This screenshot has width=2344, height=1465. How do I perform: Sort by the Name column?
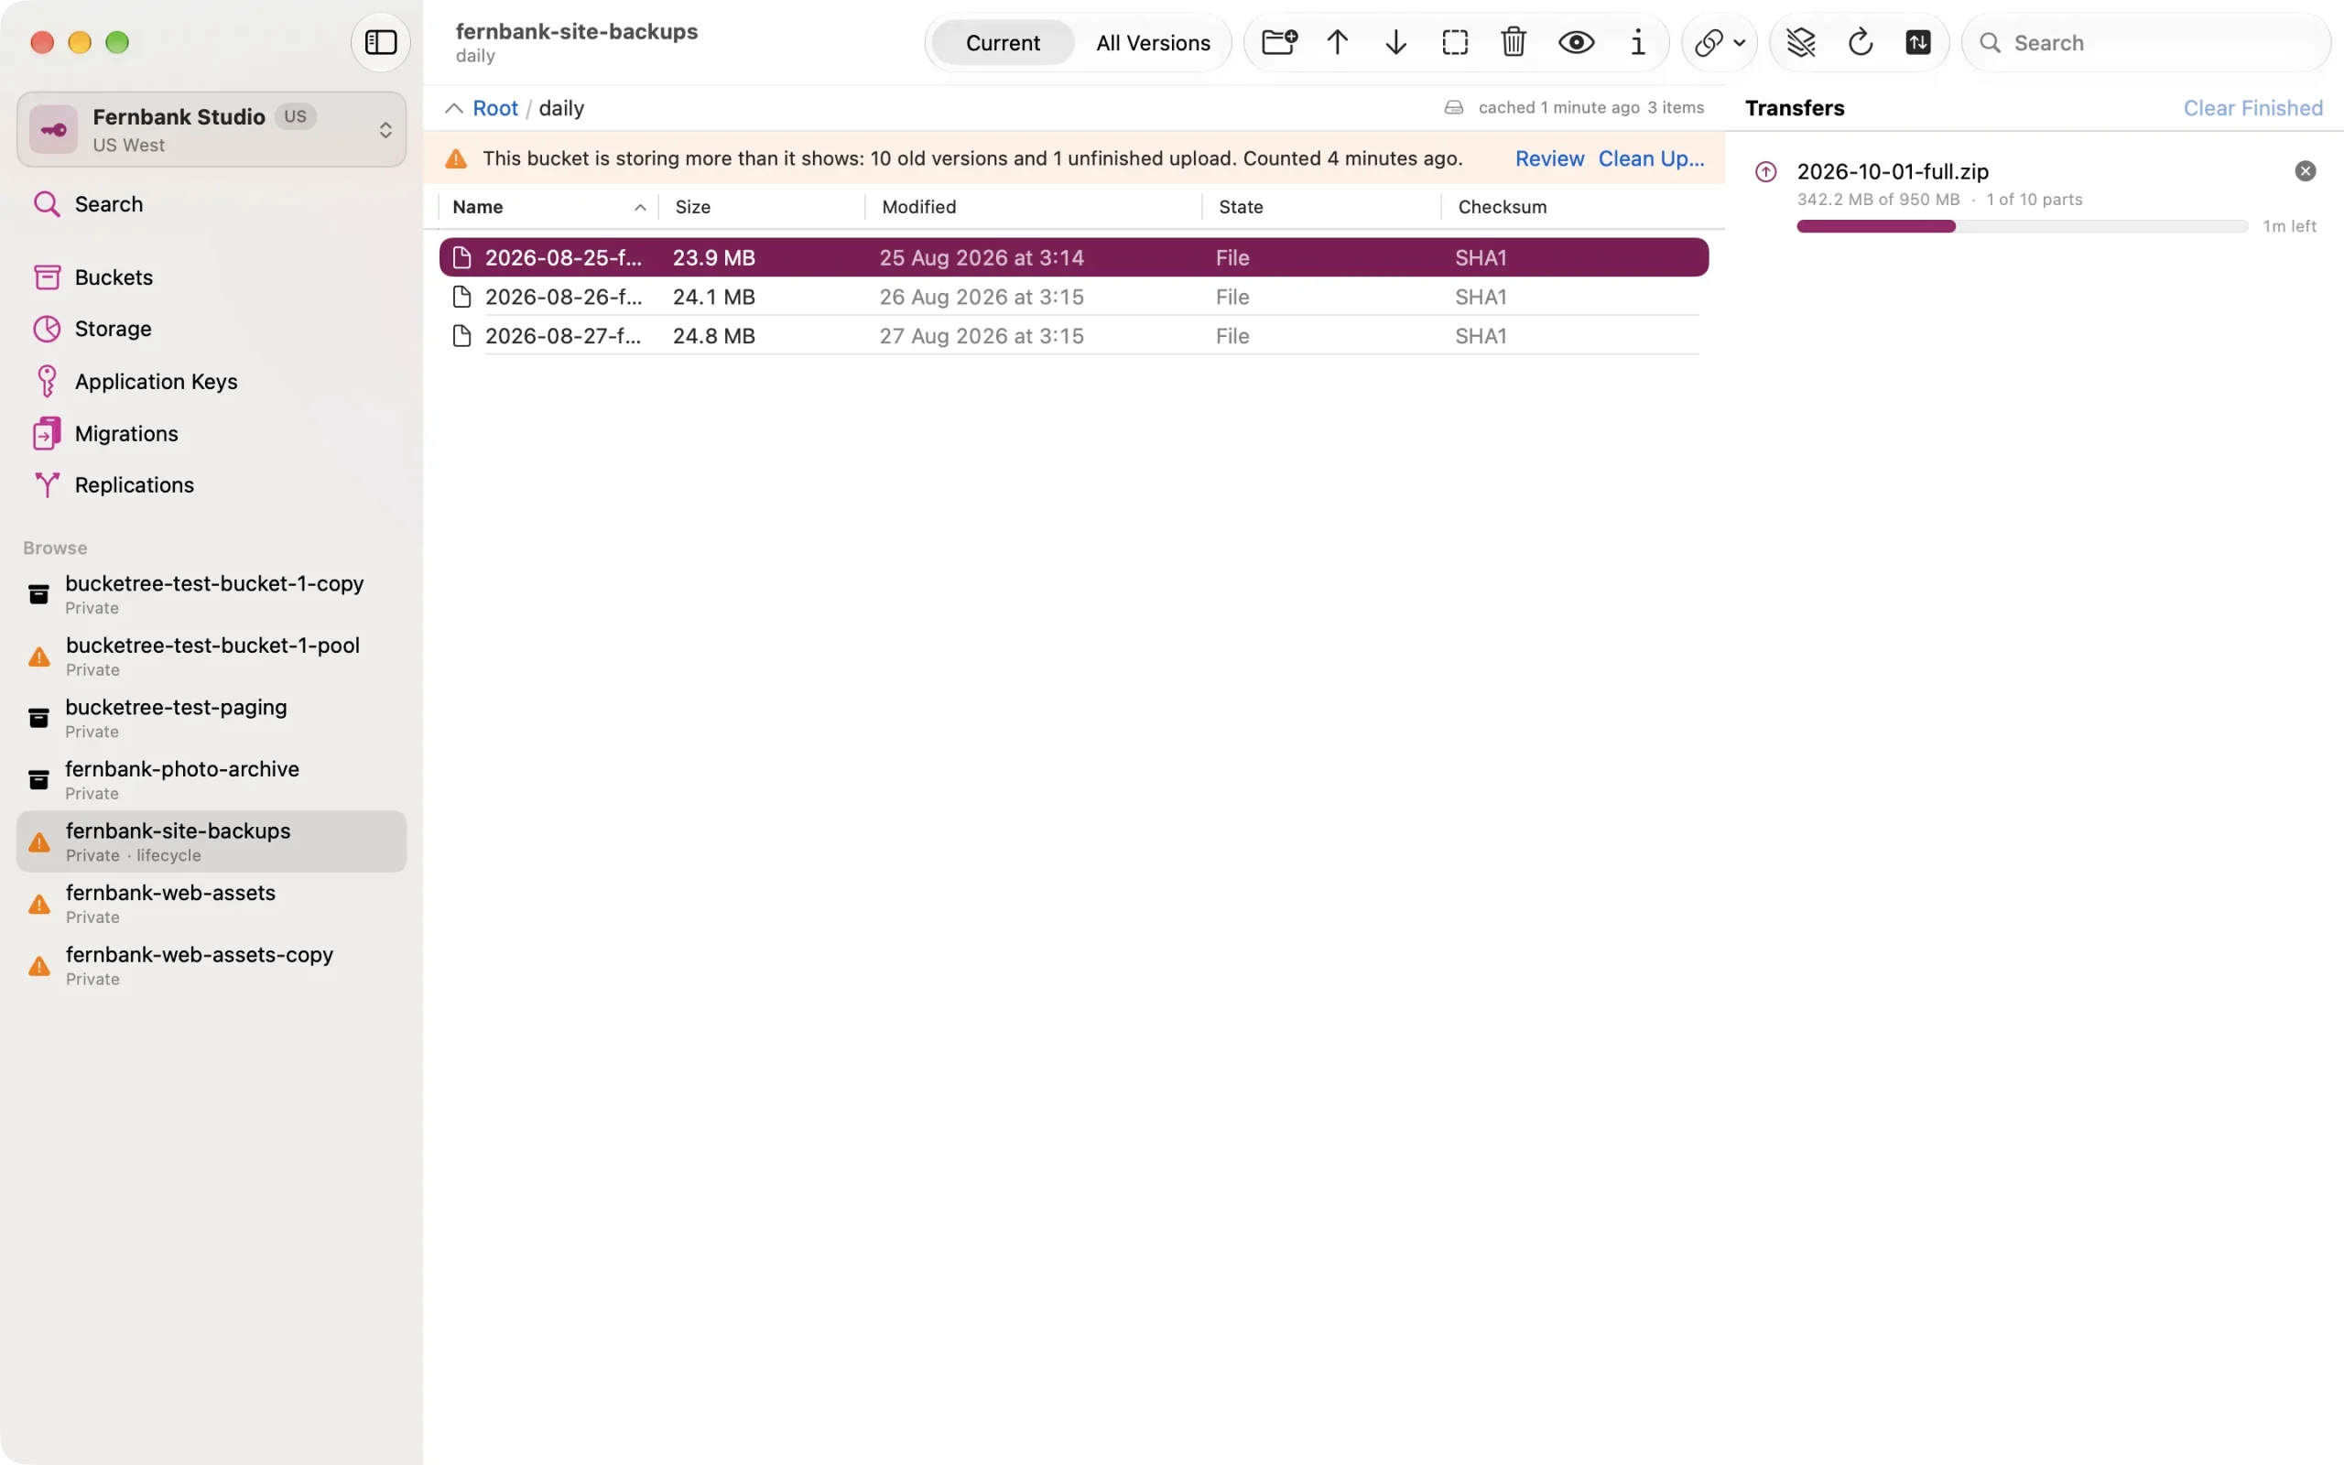(x=548, y=207)
